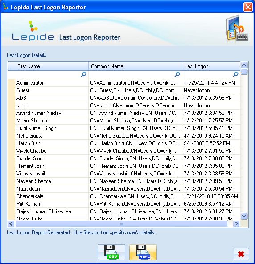Screen dimensions: 255x264
Task: Click 12/21/2010 10:28:35 AM logon cell
Action: pos(211,196)
